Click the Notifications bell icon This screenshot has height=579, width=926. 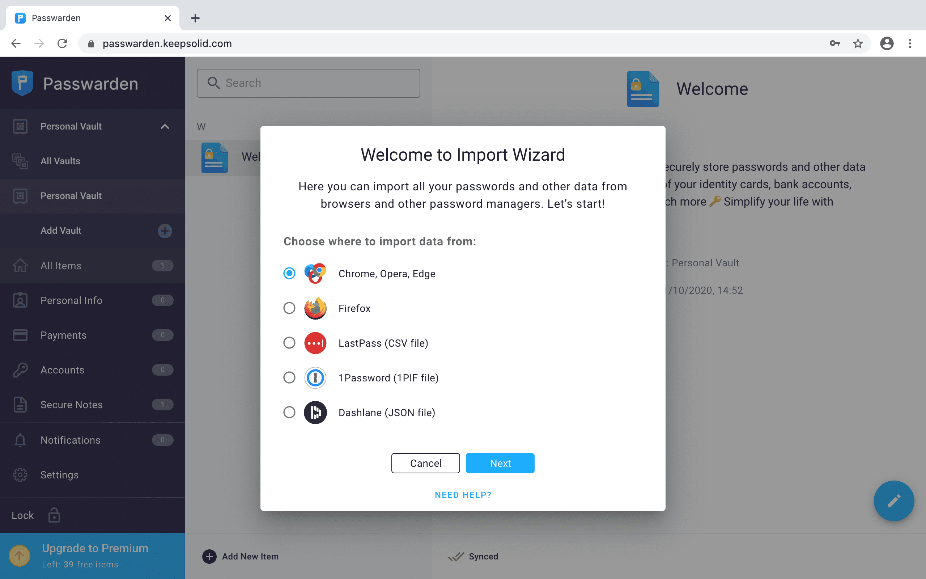pyautogui.click(x=20, y=440)
